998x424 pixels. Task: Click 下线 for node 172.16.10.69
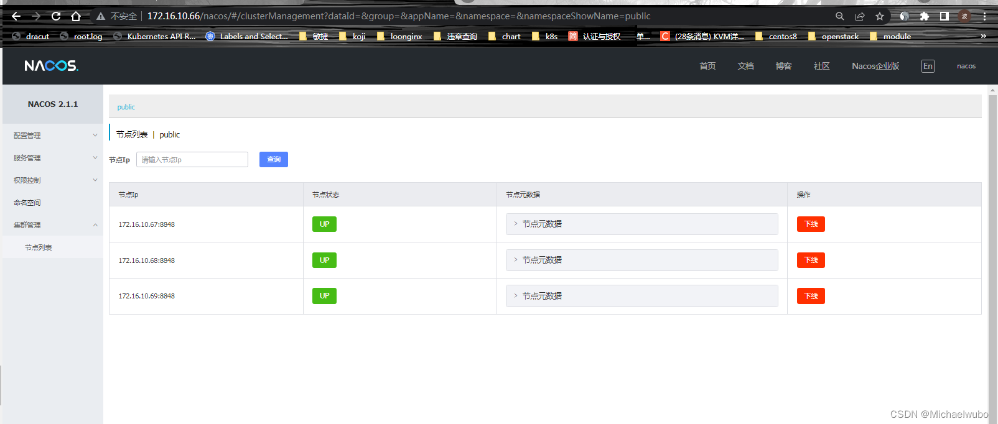[x=811, y=296]
